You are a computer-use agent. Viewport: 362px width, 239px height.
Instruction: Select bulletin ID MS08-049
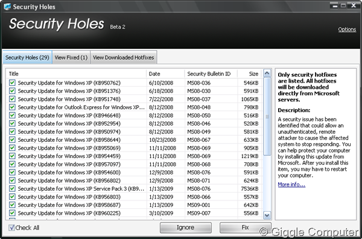198,132
